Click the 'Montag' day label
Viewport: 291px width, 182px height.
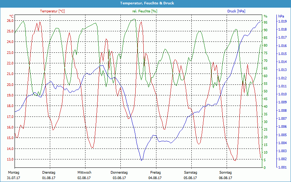[x=13, y=173]
